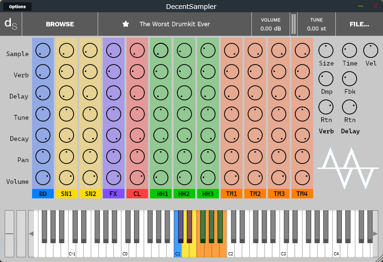This screenshot has width=383, height=262.
Task: Click the TM1 channel label
Action: 232,194
